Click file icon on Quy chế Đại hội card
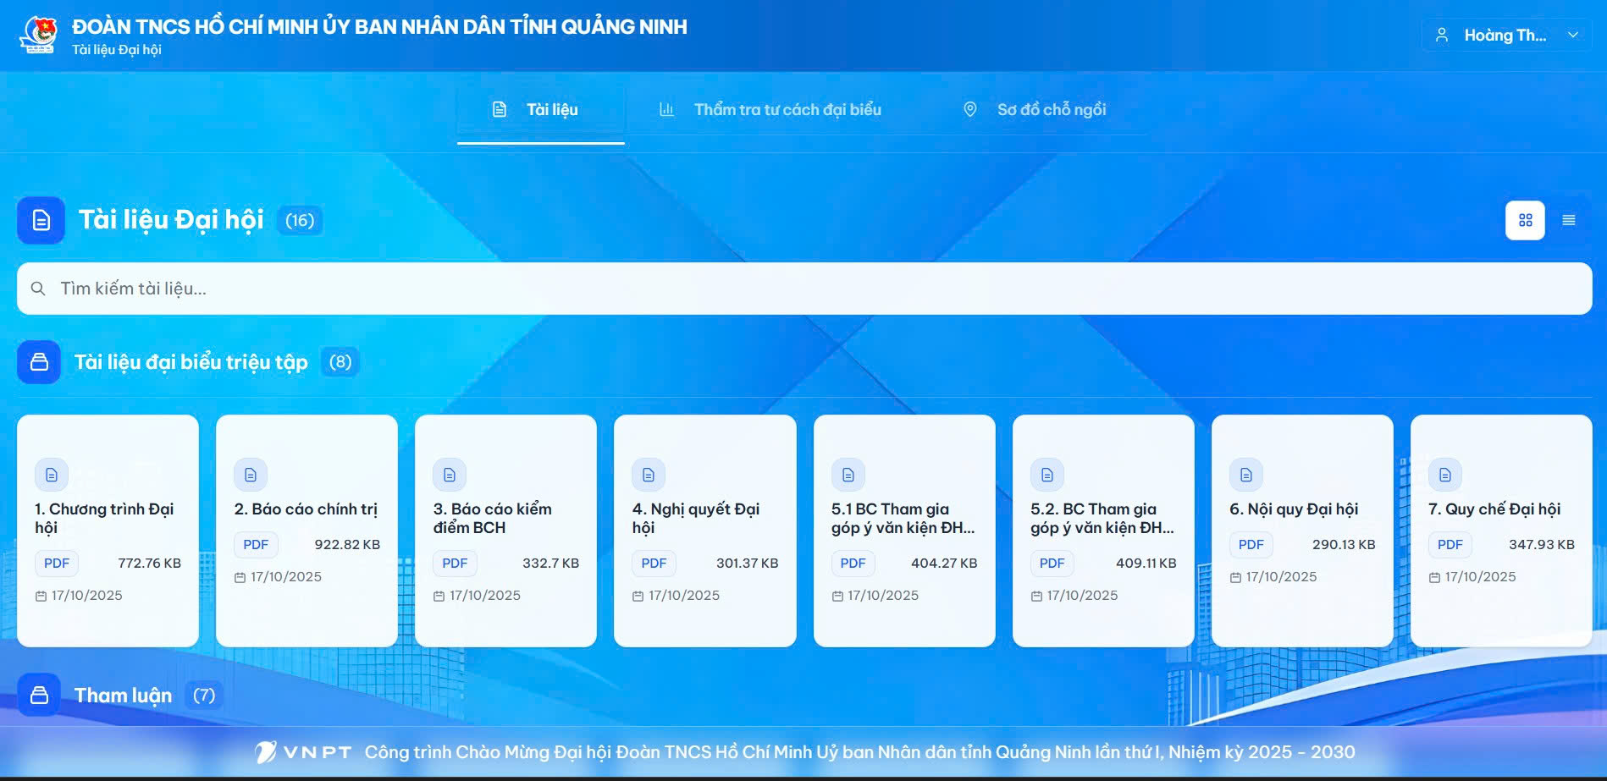The width and height of the screenshot is (1607, 781). pos(1445,475)
